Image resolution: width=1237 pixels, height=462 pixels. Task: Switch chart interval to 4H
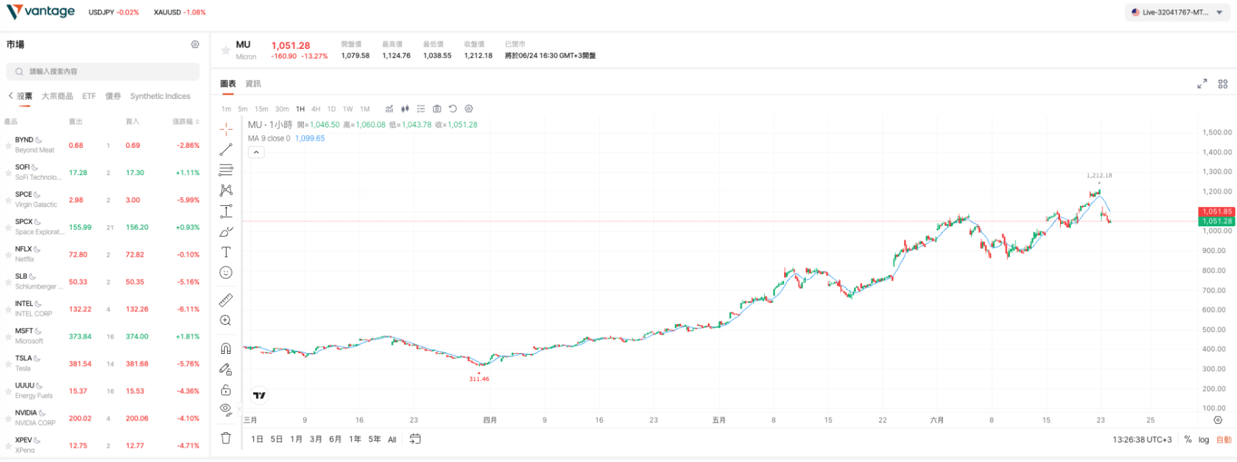point(316,109)
